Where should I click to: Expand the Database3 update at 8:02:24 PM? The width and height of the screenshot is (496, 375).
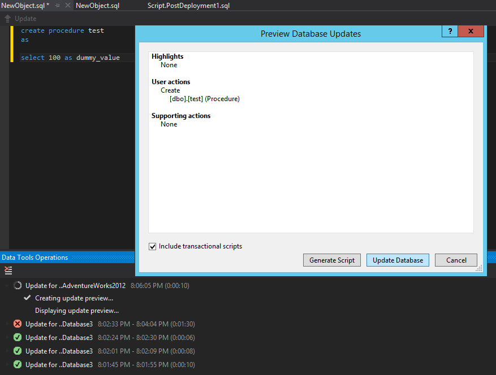6,337
